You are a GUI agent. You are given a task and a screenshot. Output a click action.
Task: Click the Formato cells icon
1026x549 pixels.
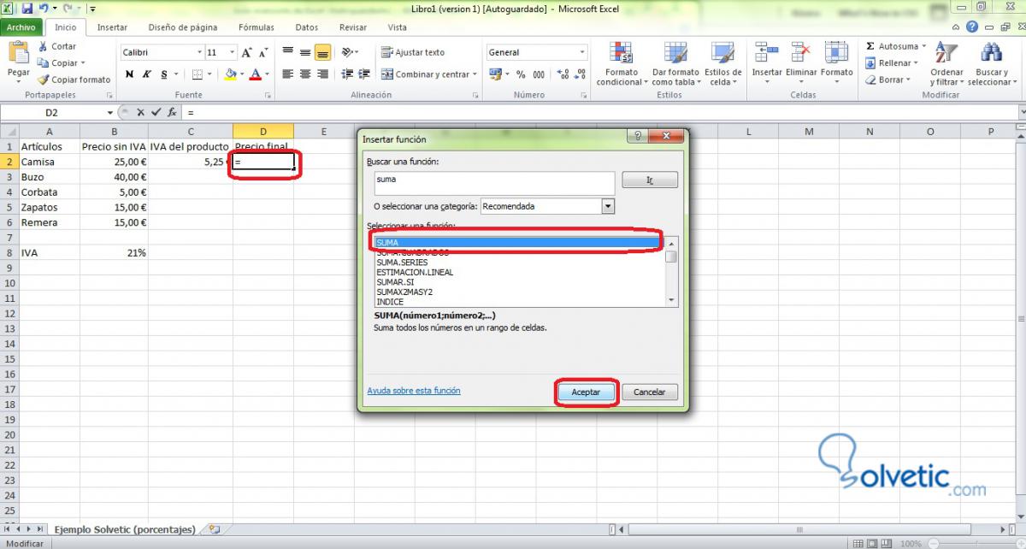(836, 53)
